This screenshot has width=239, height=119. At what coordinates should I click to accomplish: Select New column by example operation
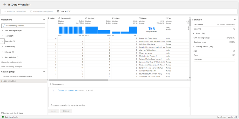coord(12,66)
